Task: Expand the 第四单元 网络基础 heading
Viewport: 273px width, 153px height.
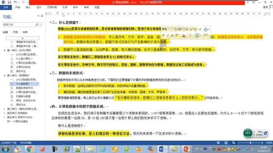Action: [x=5, y=113]
